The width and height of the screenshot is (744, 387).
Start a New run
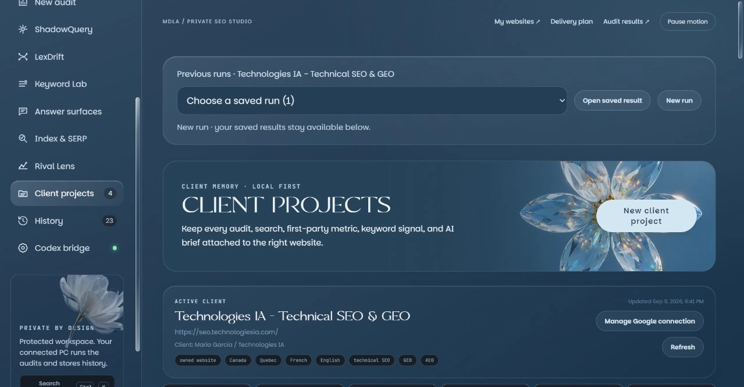679,101
